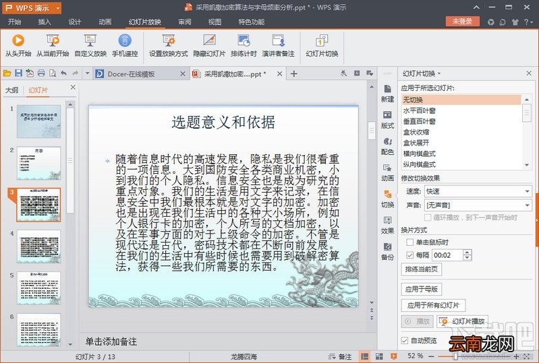Open Backup (备份) side panel
This screenshot has width=539, height=363.
[x=387, y=251]
